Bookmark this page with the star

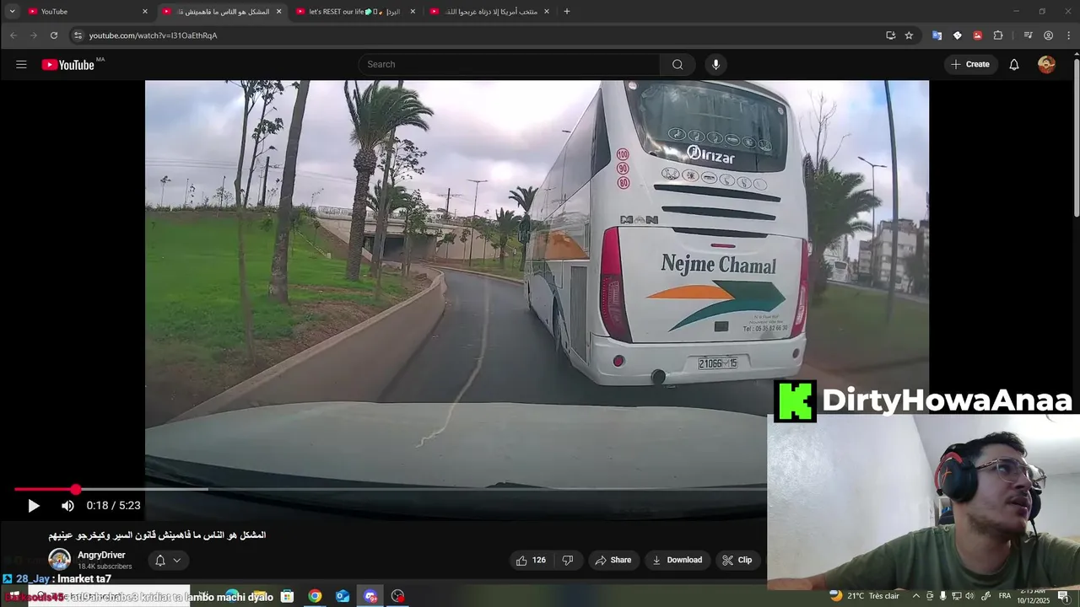(909, 35)
